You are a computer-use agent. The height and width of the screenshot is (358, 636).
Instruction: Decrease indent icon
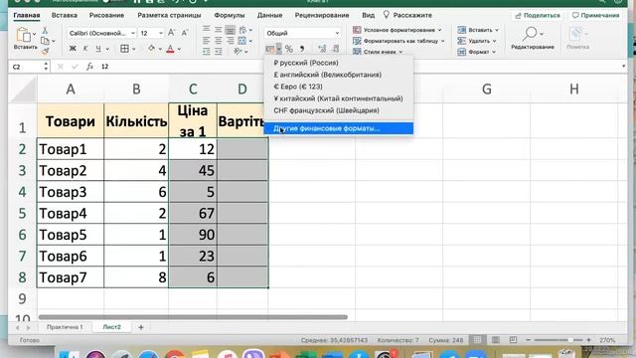tap(206, 52)
